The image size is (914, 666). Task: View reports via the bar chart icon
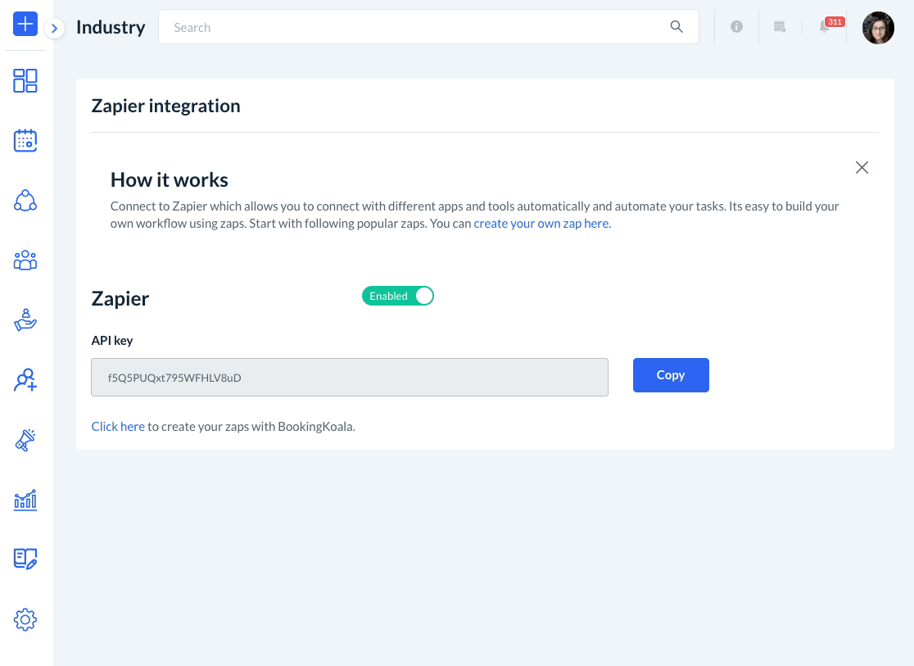coord(25,499)
